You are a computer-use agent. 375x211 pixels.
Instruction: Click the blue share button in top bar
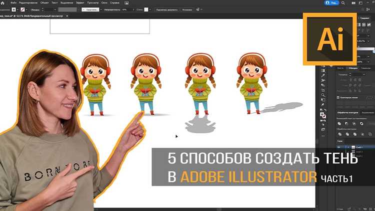point(331,3)
